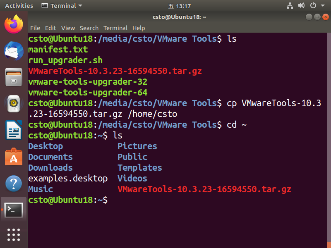Open the Files file manager icon
The width and height of the screenshot is (331, 248).
13,77
